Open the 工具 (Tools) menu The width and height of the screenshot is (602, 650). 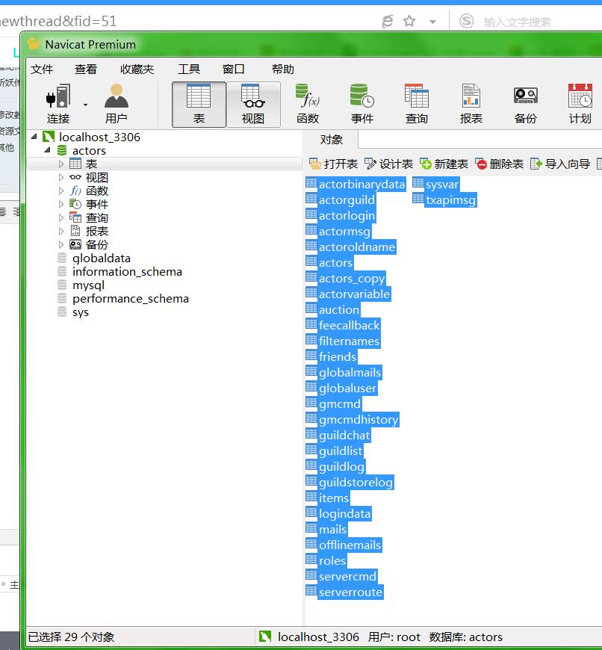point(188,69)
